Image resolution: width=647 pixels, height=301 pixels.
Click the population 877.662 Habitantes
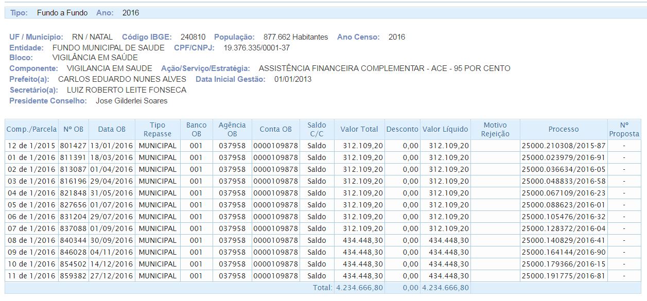point(295,37)
